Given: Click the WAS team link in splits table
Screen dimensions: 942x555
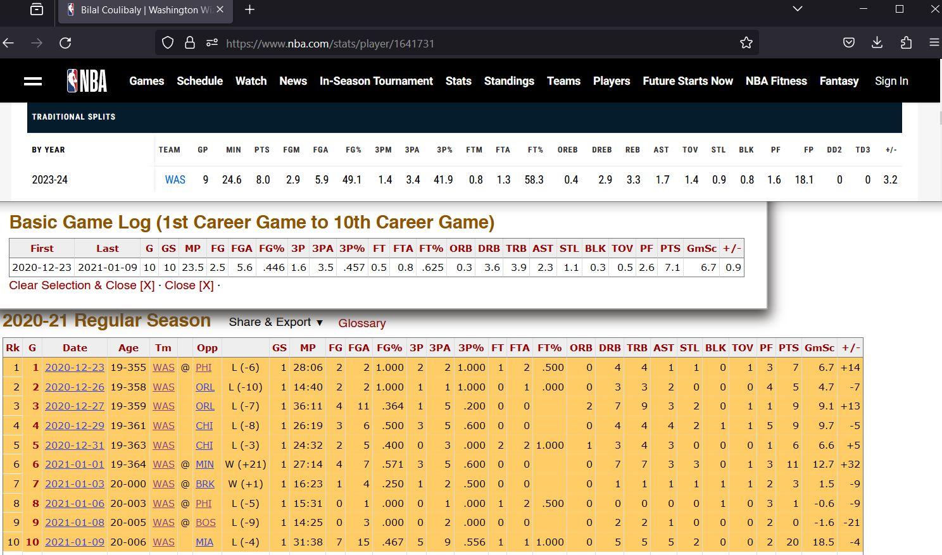Looking at the screenshot, I should point(175,180).
